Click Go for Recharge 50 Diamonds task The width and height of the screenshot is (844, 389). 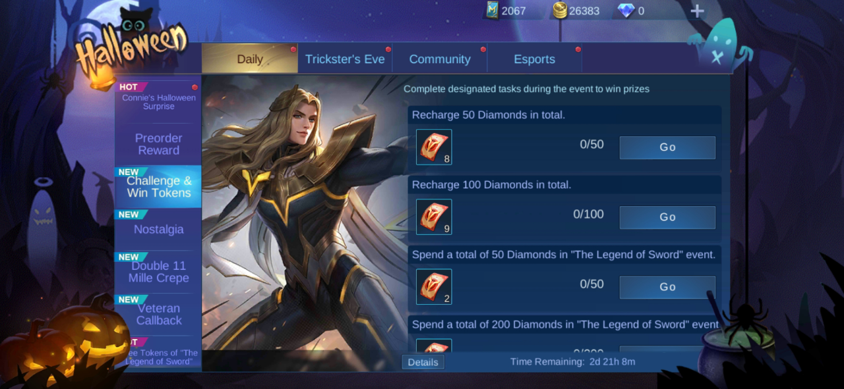tap(667, 147)
